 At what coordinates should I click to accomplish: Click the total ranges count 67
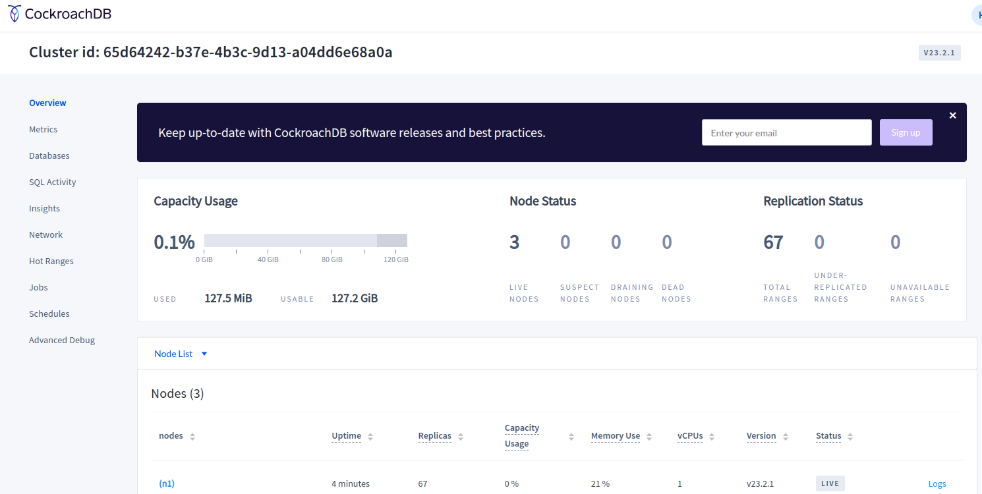click(773, 242)
